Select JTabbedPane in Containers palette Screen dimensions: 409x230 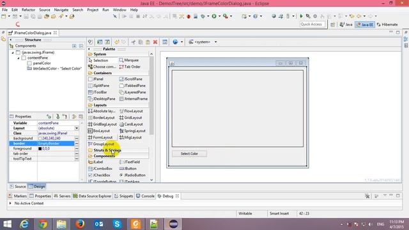[132, 86]
